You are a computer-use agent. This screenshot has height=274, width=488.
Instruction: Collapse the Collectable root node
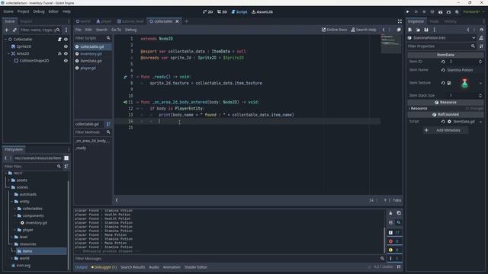click(x=5, y=40)
